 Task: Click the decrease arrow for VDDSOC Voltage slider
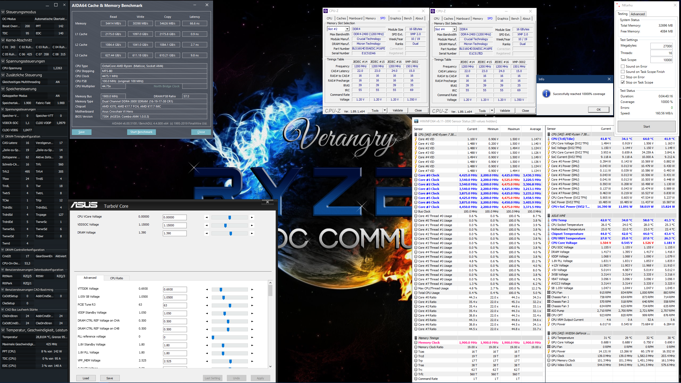coord(207,225)
